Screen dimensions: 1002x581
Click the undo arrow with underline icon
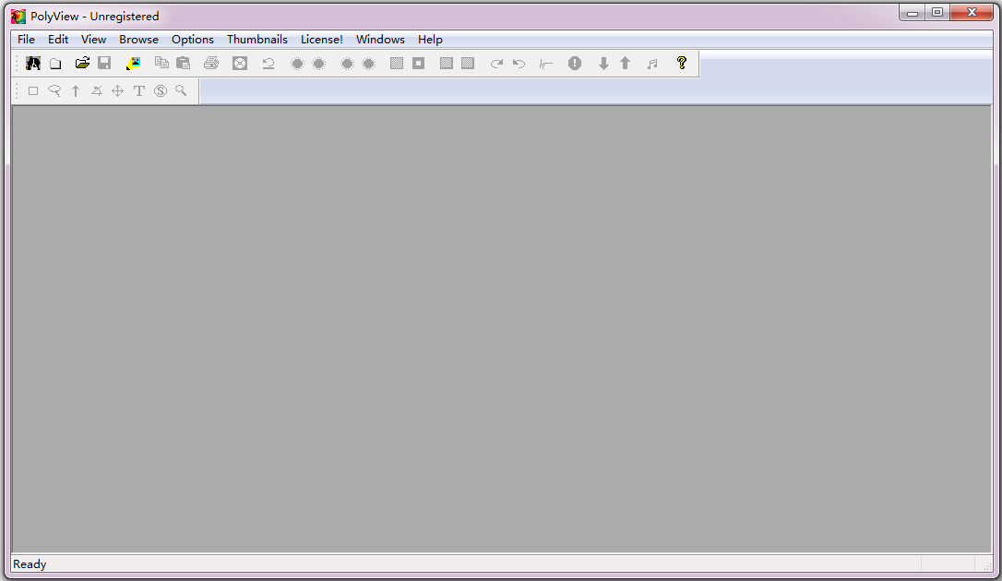[x=268, y=64]
